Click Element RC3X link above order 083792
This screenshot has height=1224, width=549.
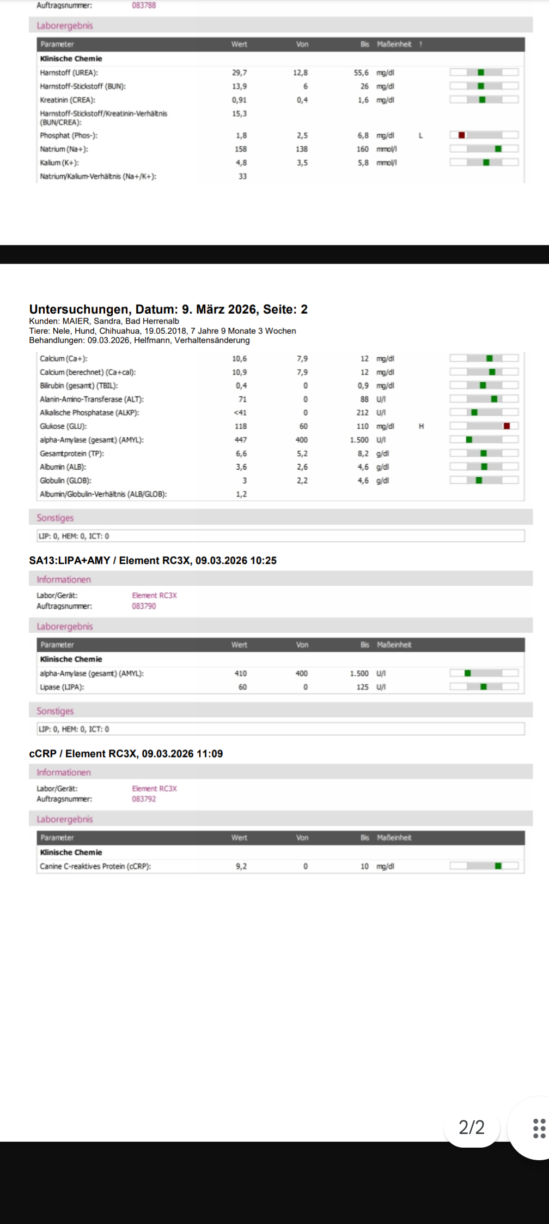[154, 789]
